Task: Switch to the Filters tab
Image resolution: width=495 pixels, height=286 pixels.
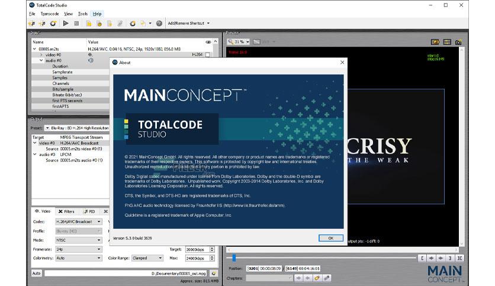Action: pyautogui.click(x=66, y=212)
